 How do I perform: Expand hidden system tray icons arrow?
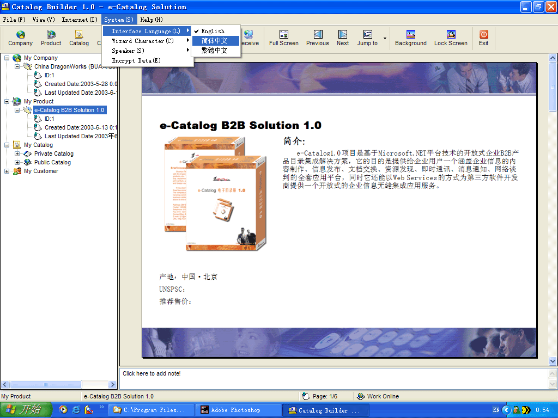[506, 410]
